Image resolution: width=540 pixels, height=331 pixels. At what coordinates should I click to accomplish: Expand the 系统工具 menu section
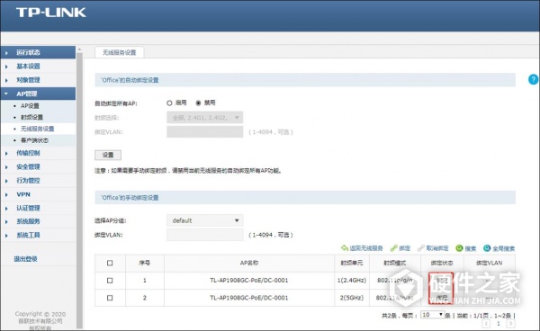38,235
